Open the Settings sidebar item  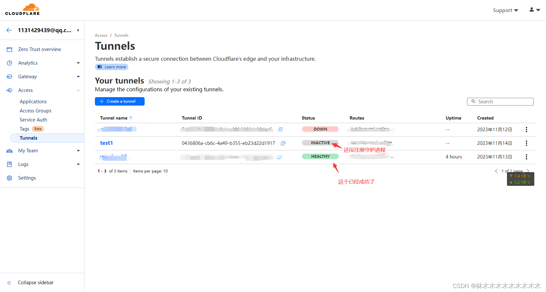coord(27,178)
